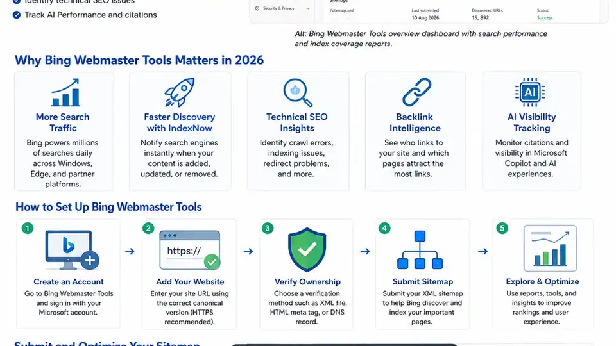Click Go to Bing Webmaster Tools description
This screenshot has width=616, height=346.
[69, 303]
